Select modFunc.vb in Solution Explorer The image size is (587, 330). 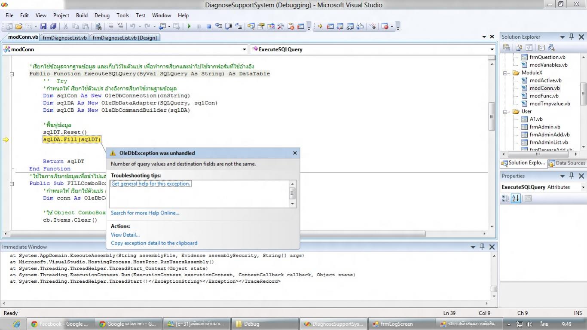tap(544, 96)
